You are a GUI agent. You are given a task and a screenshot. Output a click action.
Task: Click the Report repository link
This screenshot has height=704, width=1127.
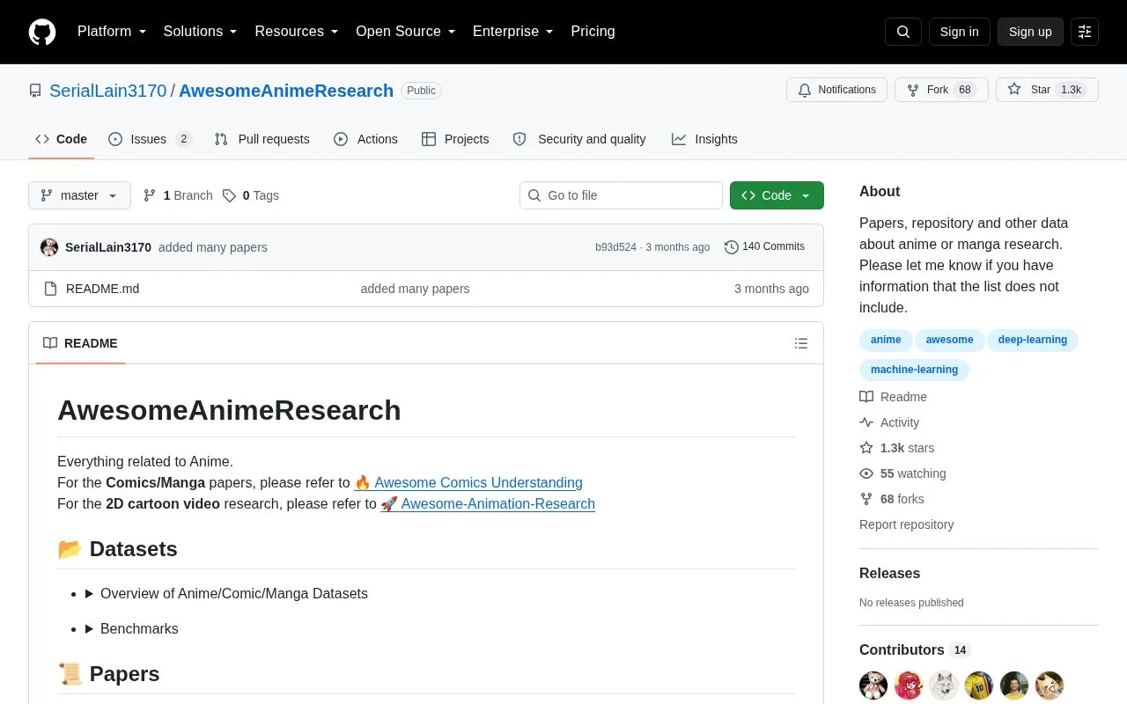[x=907, y=524]
